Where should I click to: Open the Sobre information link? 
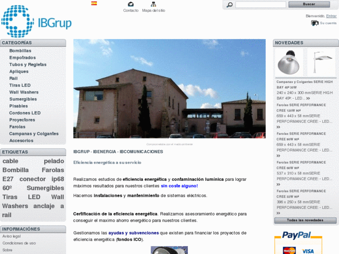click(7, 250)
